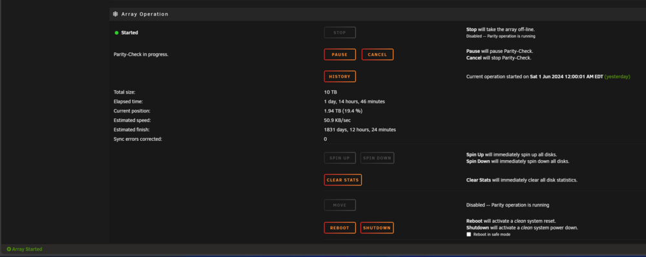This screenshot has width=646, height=257.
Task: Click the Sync errors corrected value 0
Action: pyautogui.click(x=326, y=139)
